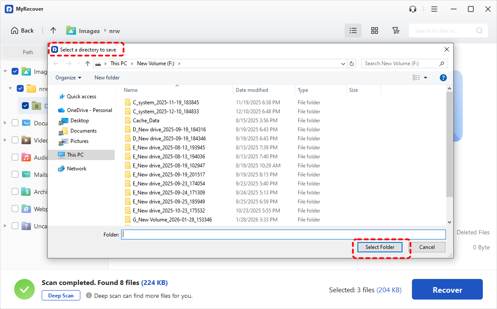
Task: Expand the address bar path history dropdown
Action: point(343,64)
